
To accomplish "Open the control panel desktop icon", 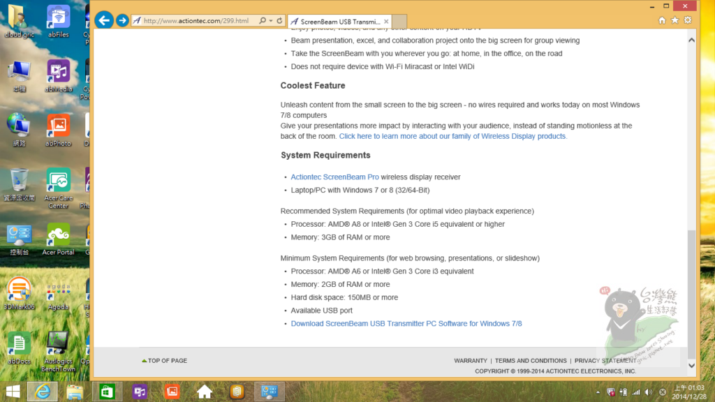I will [19, 239].
